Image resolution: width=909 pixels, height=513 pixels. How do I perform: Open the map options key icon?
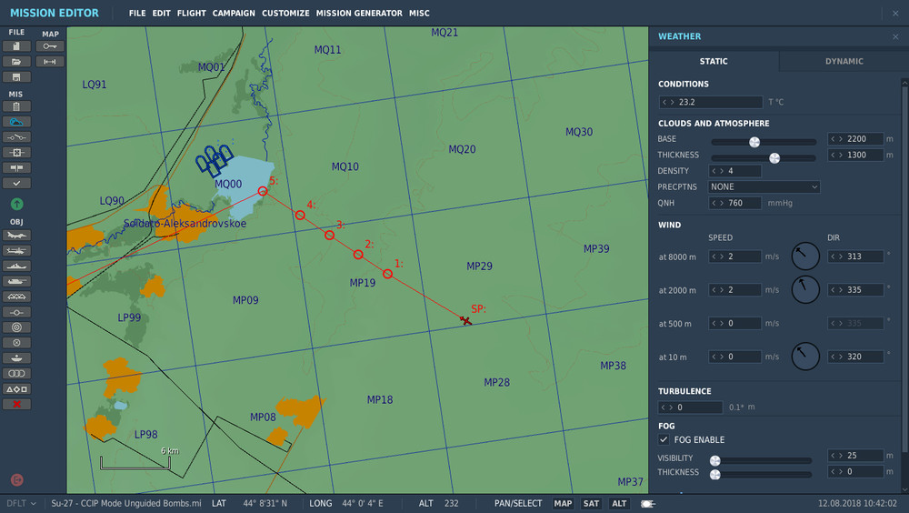point(50,46)
